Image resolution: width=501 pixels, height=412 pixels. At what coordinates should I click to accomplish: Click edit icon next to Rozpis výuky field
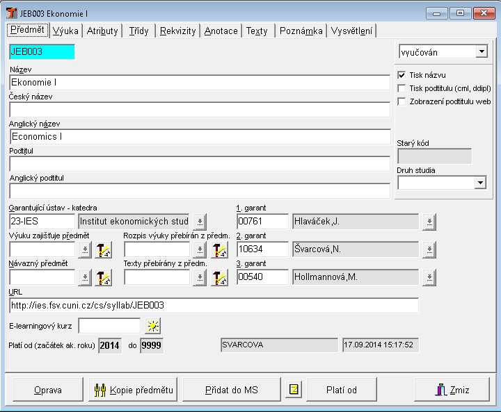click(219, 249)
